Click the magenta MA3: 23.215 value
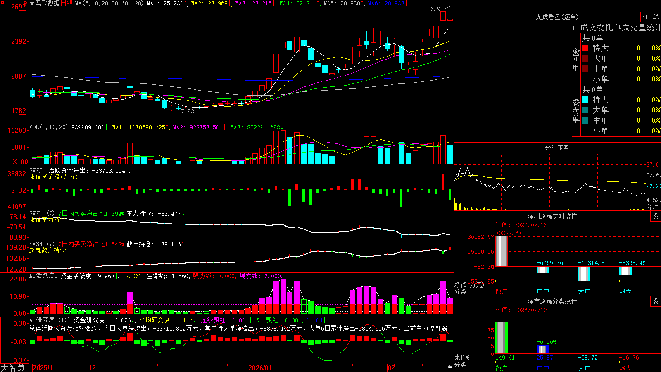 (255, 3)
